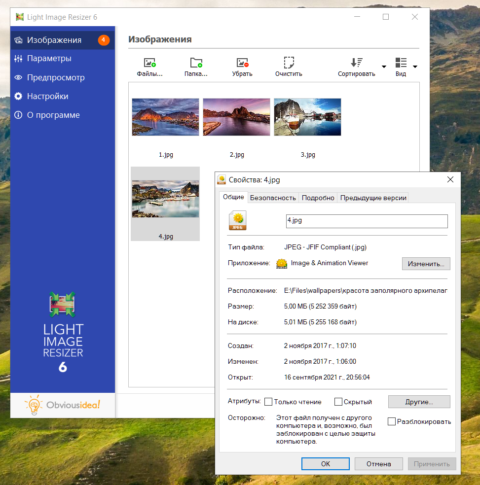480x485 pixels.
Task: Open the Параметры sidebar section
Action: (x=63, y=59)
